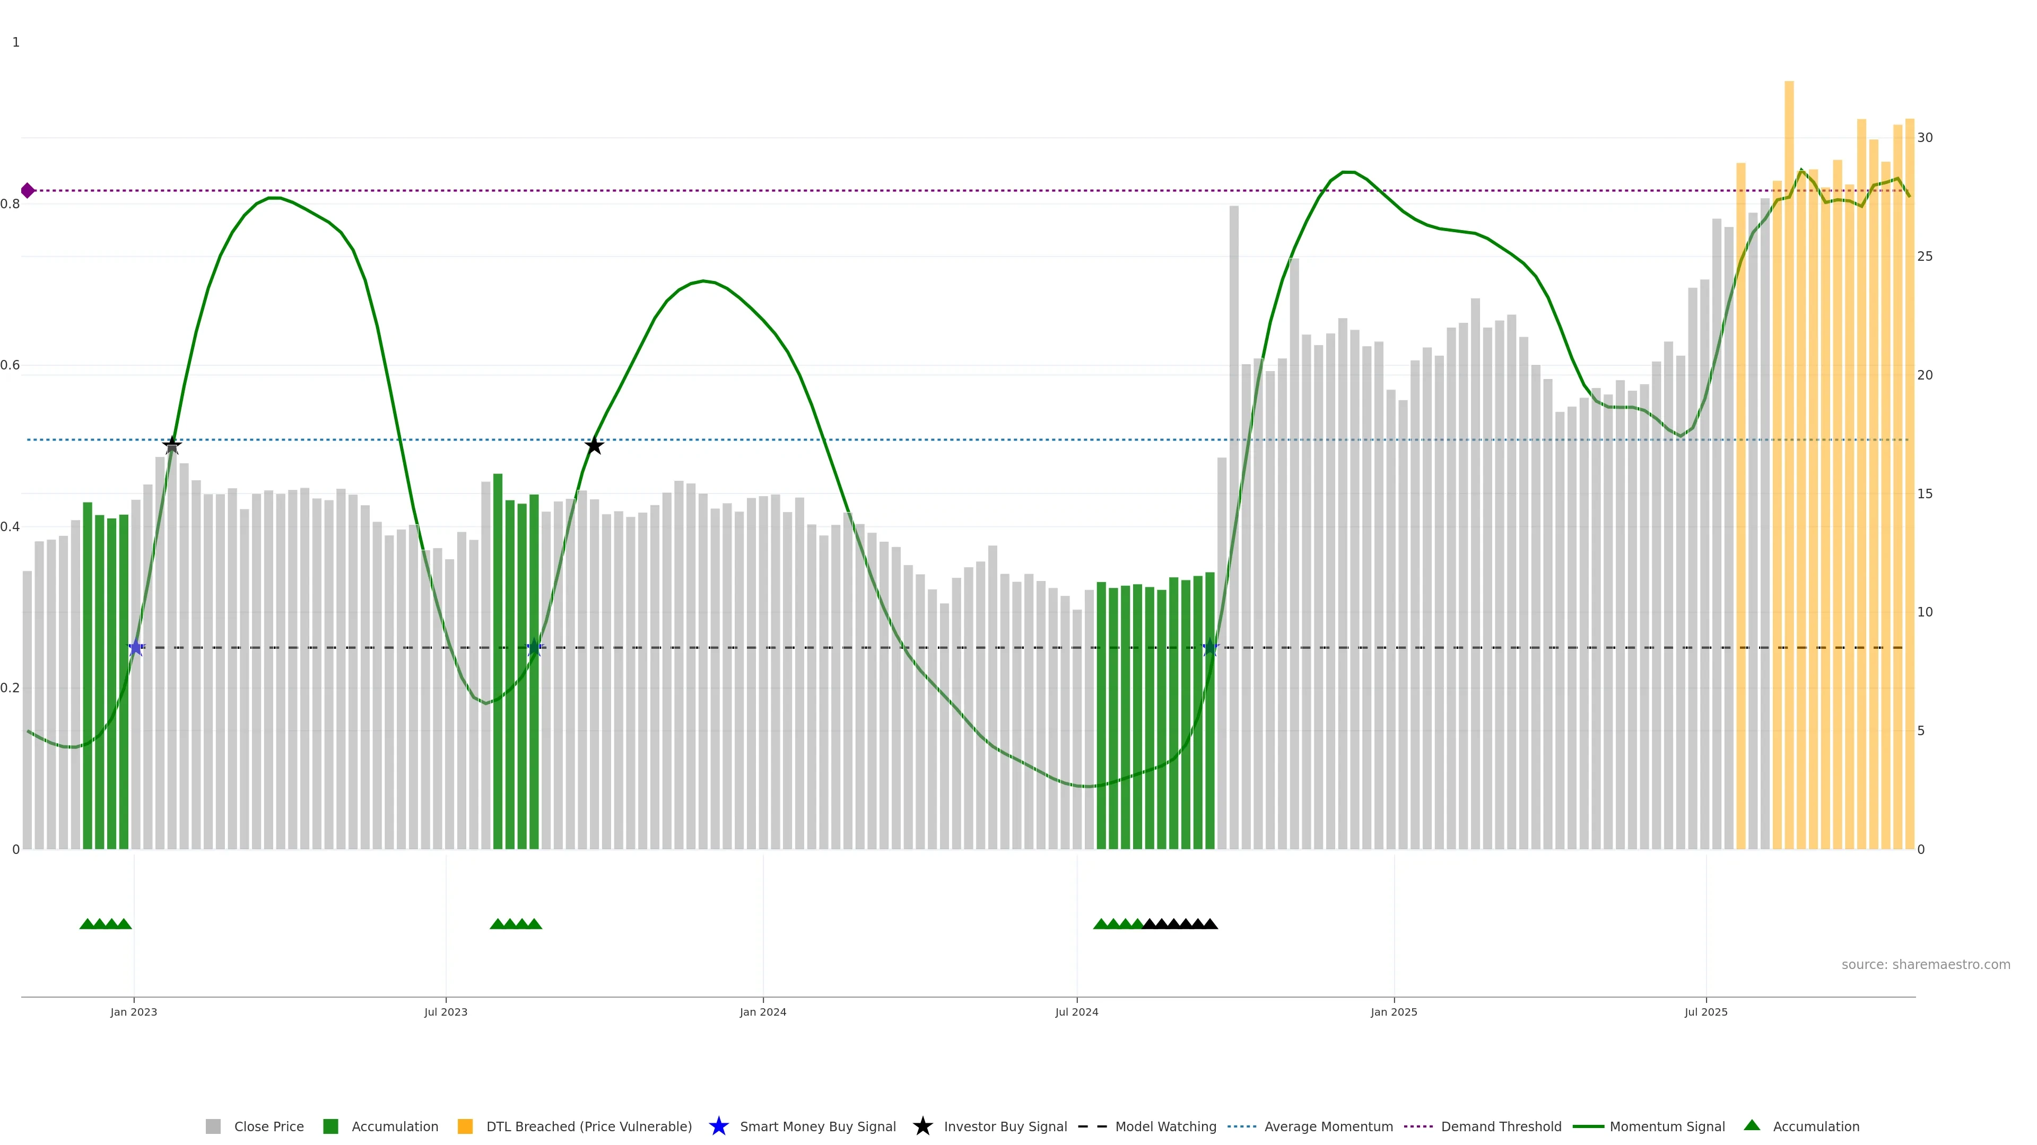Click the black Investor Buy star after Jul 2023
Viewport: 2037px width, 1145px height.
594,446
